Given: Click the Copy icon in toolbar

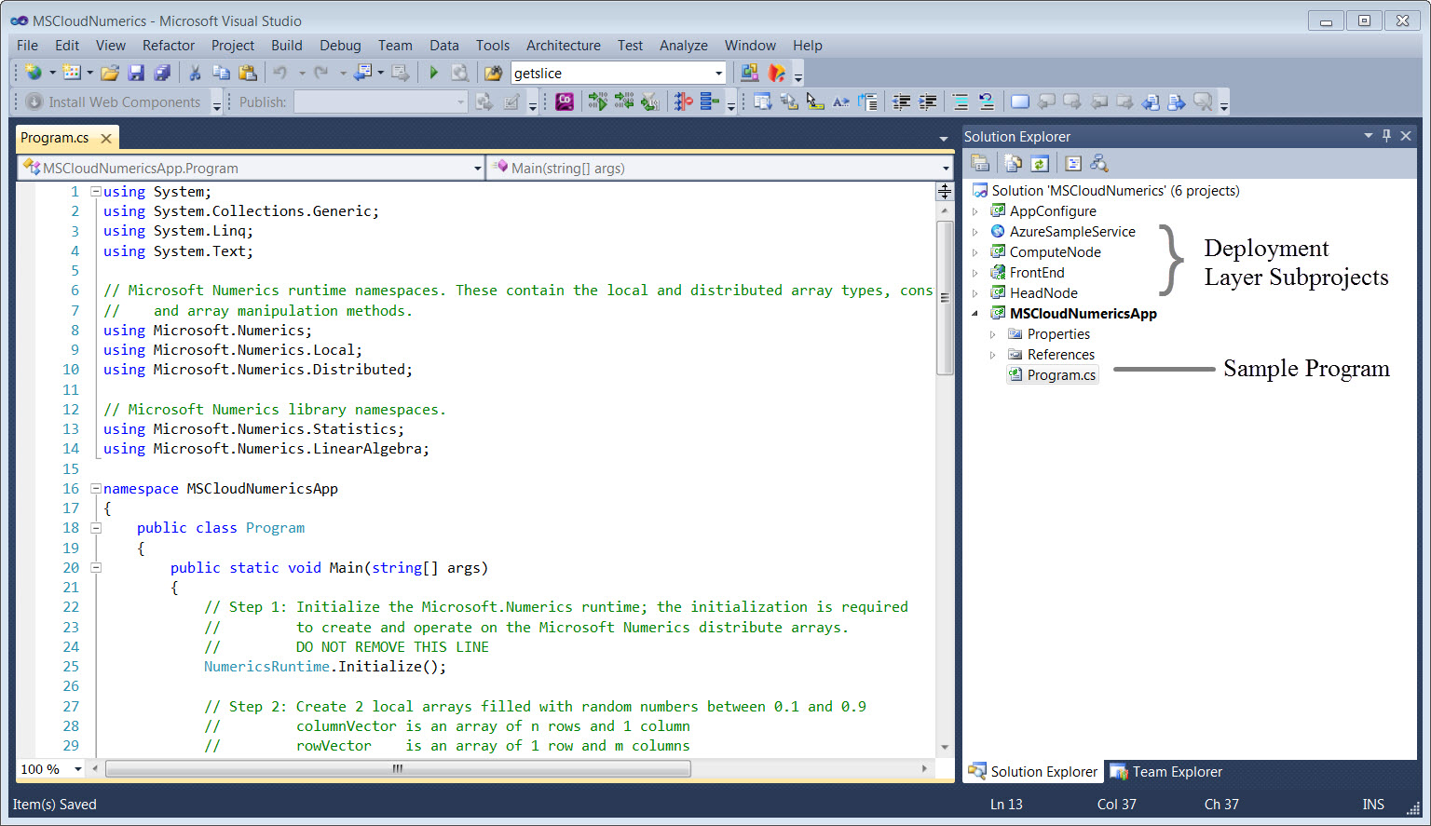Looking at the screenshot, I should 221,73.
